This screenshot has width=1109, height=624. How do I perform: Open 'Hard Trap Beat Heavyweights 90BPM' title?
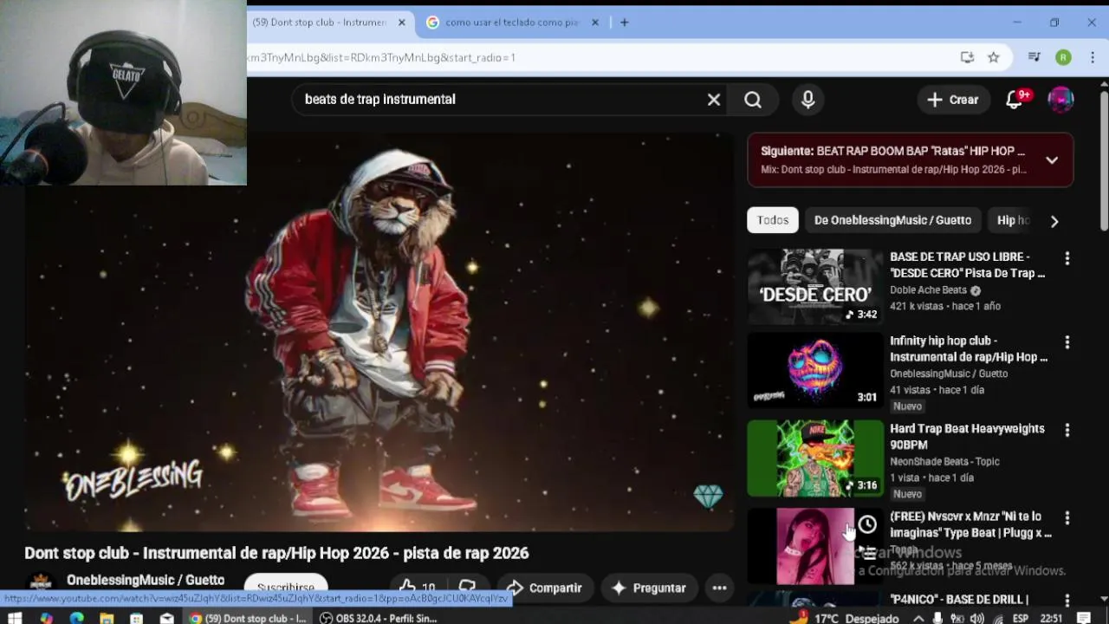coord(967,437)
